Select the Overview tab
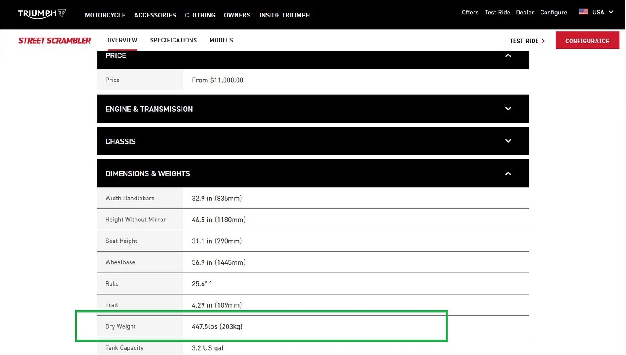Viewport: 626px width, 355px height. point(122,40)
